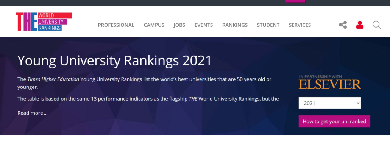Click the sentence about 13 performance indicators
The width and height of the screenshot is (390, 141).
click(148, 99)
